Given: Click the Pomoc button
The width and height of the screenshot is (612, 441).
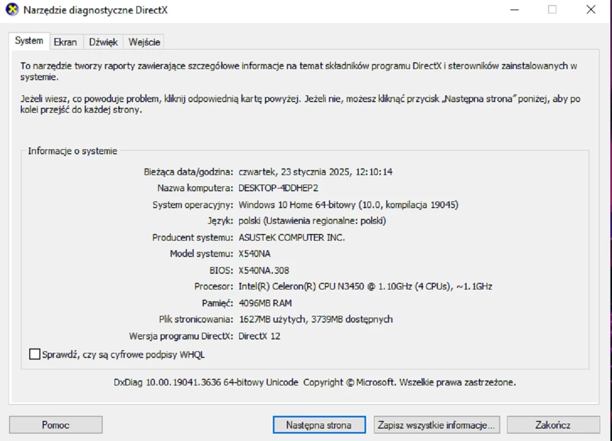Looking at the screenshot, I should (x=56, y=425).
